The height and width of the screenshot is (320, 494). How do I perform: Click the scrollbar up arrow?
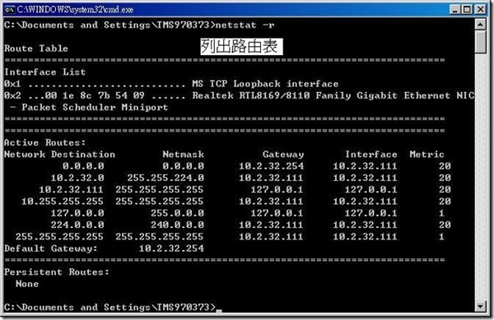click(x=480, y=24)
